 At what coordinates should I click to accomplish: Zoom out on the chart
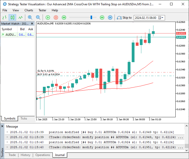pyautogui.click(x=38, y=18)
